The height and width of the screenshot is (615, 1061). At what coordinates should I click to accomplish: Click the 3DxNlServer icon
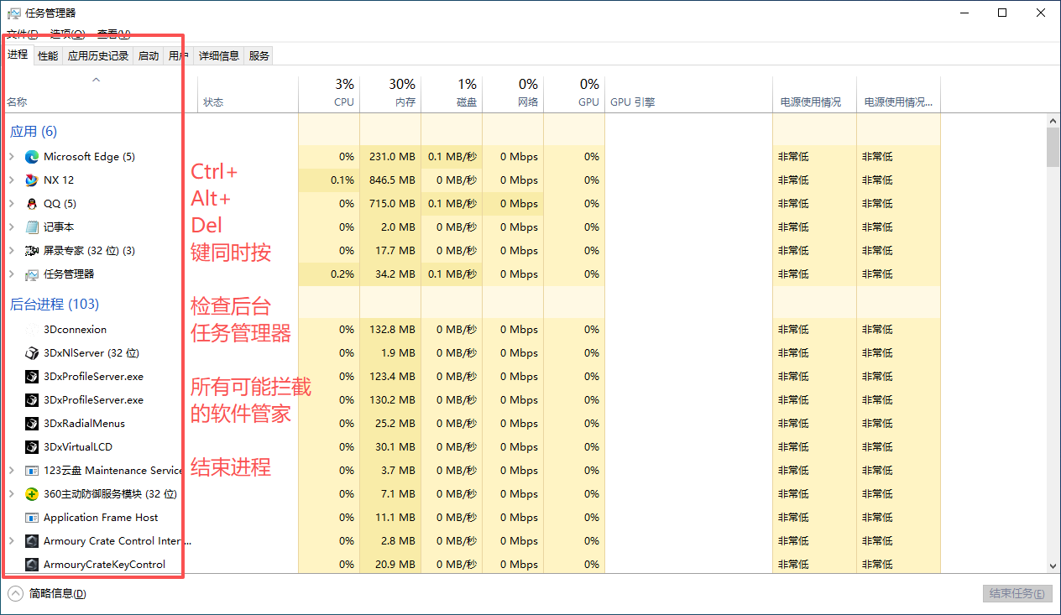(x=32, y=353)
